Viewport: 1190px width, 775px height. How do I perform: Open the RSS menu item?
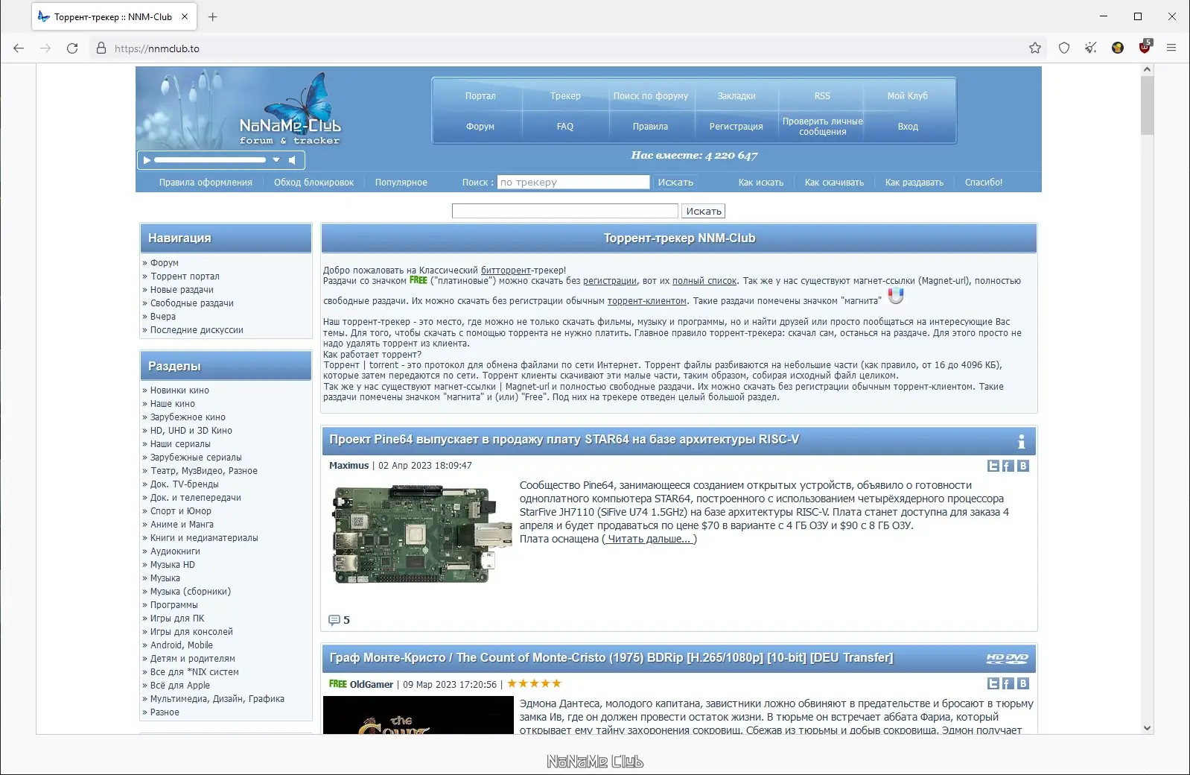[x=822, y=96]
